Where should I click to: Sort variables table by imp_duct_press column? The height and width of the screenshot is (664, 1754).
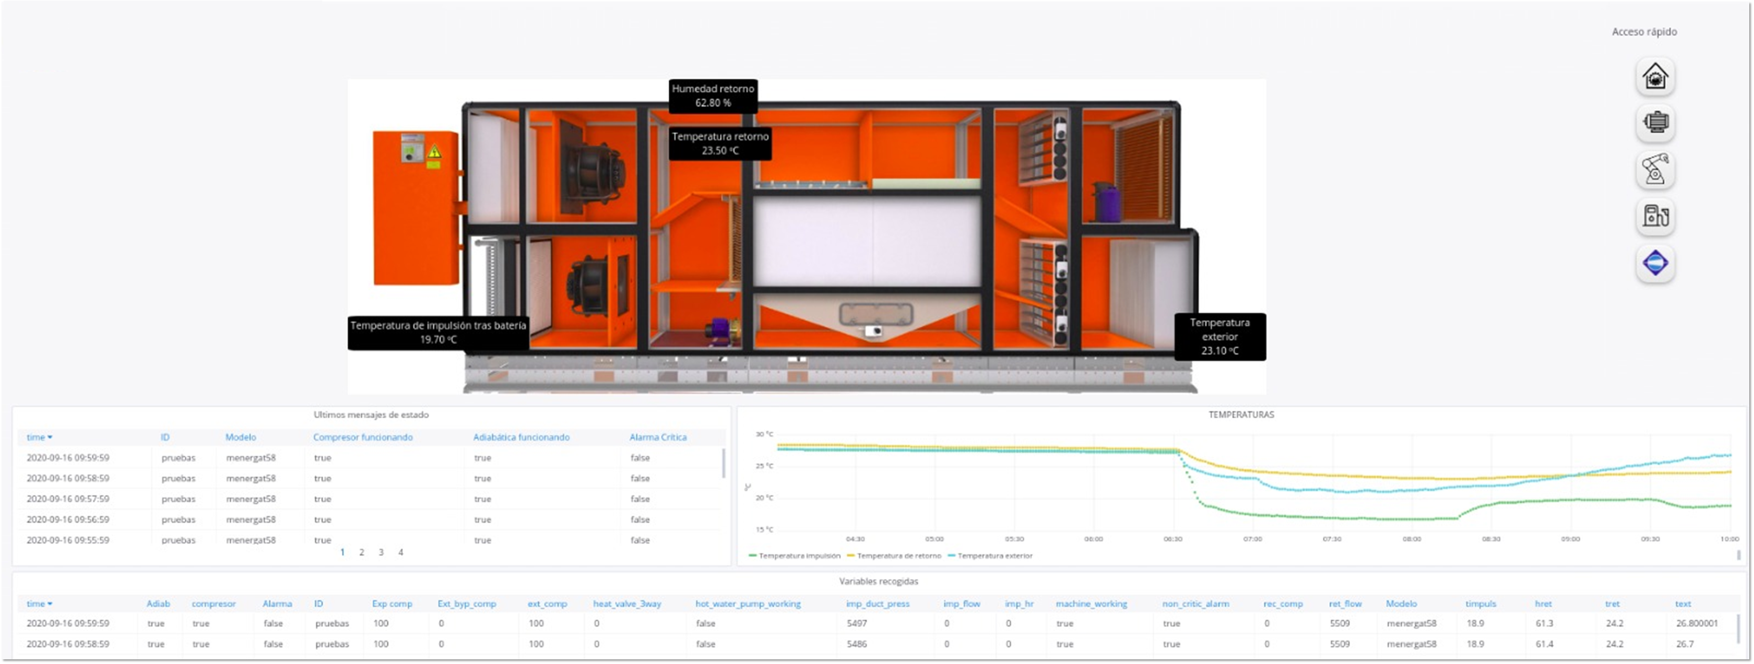tap(878, 604)
